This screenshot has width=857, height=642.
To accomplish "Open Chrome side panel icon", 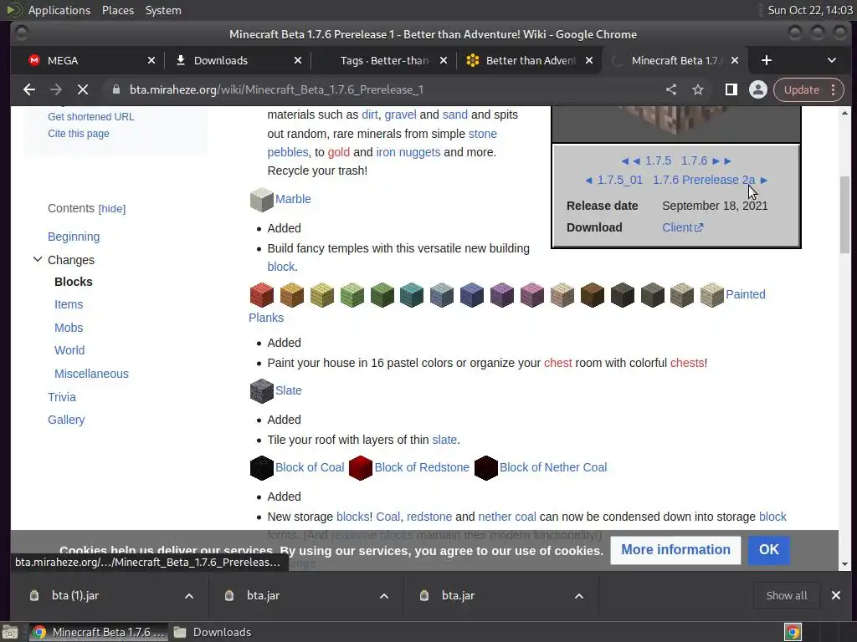I will click(731, 89).
